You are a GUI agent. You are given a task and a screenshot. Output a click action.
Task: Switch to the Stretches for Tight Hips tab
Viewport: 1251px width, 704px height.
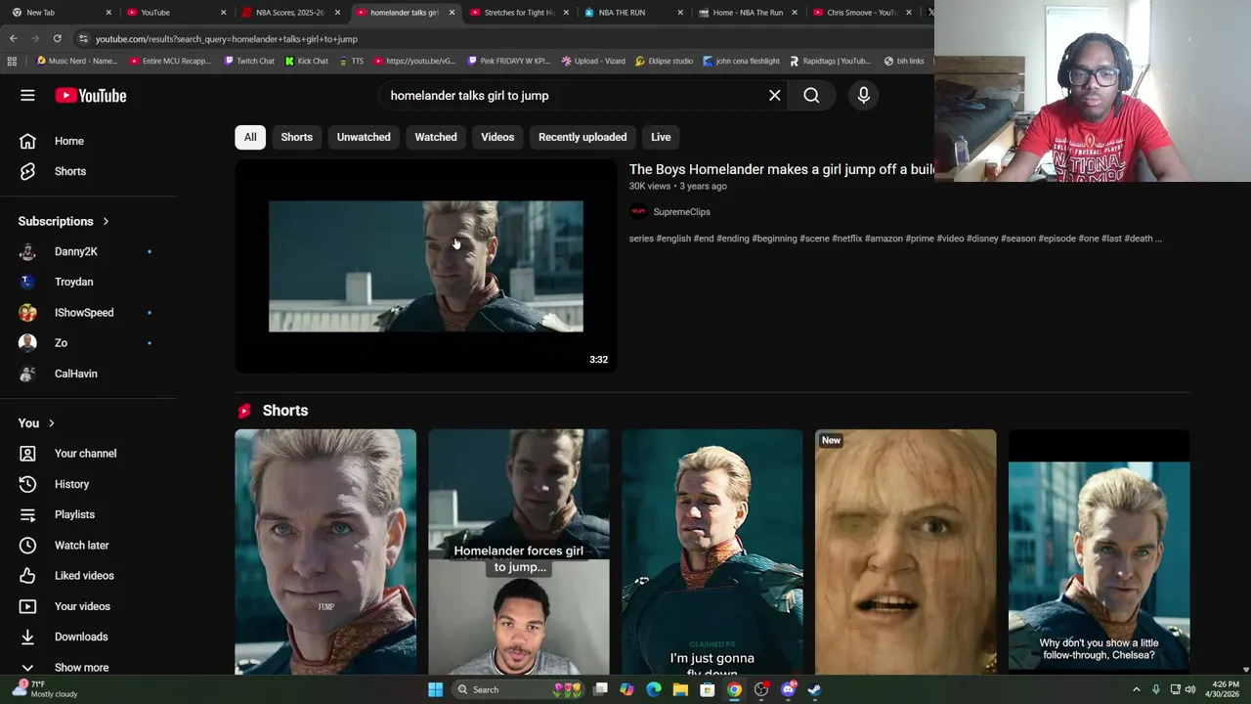click(518, 13)
